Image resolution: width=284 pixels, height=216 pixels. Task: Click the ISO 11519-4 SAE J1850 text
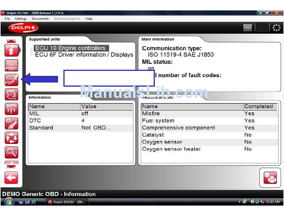pyautogui.click(x=181, y=55)
